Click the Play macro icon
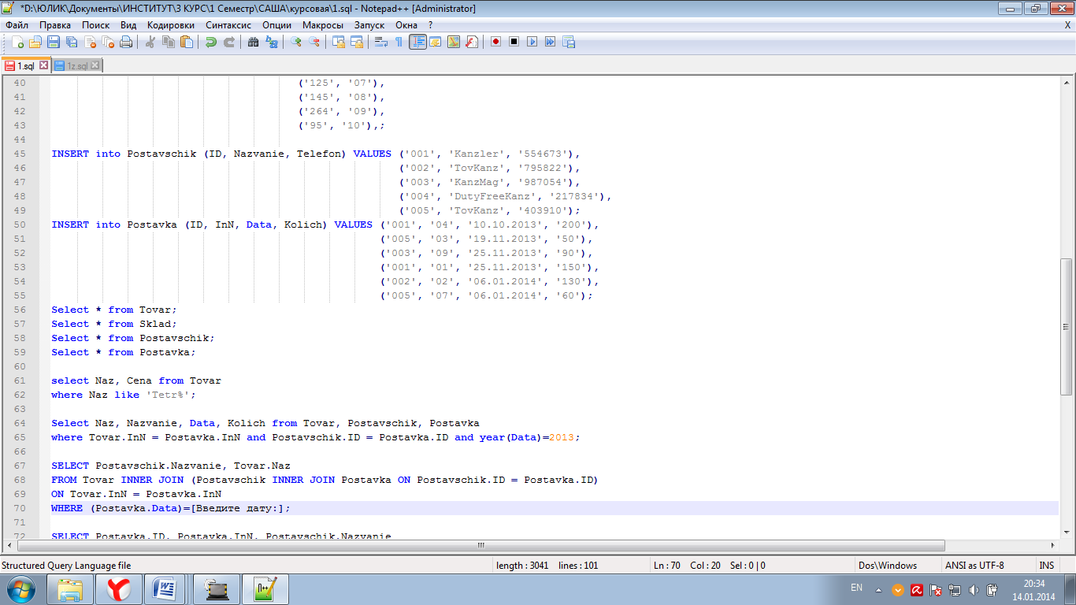Image resolution: width=1076 pixels, height=605 pixels. click(x=532, y=42)
